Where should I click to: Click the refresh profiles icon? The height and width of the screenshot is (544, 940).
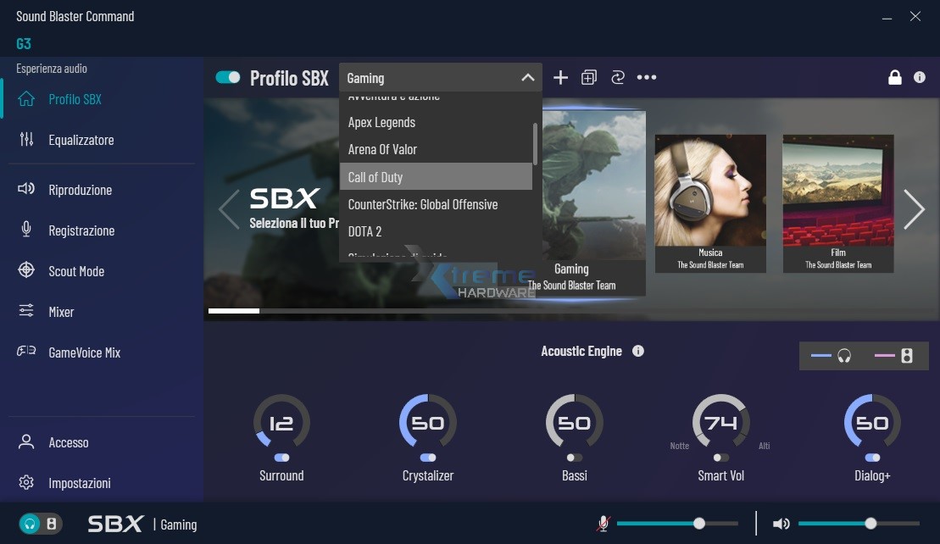coord(618,77)
